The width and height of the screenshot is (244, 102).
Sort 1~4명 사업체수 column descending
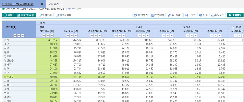click(x=144, y=36)
